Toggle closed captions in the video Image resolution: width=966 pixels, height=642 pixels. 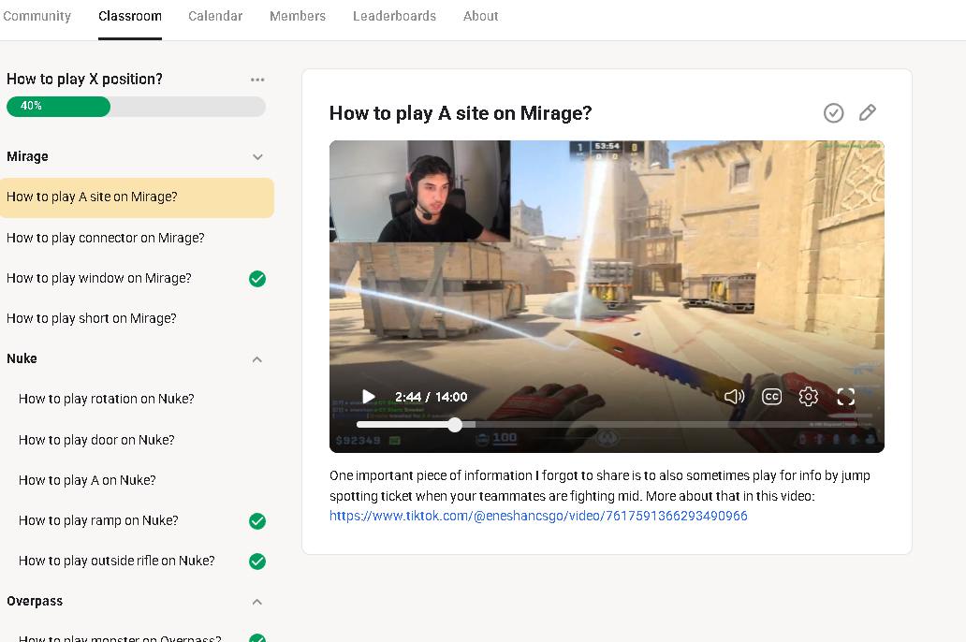point(771,397)
